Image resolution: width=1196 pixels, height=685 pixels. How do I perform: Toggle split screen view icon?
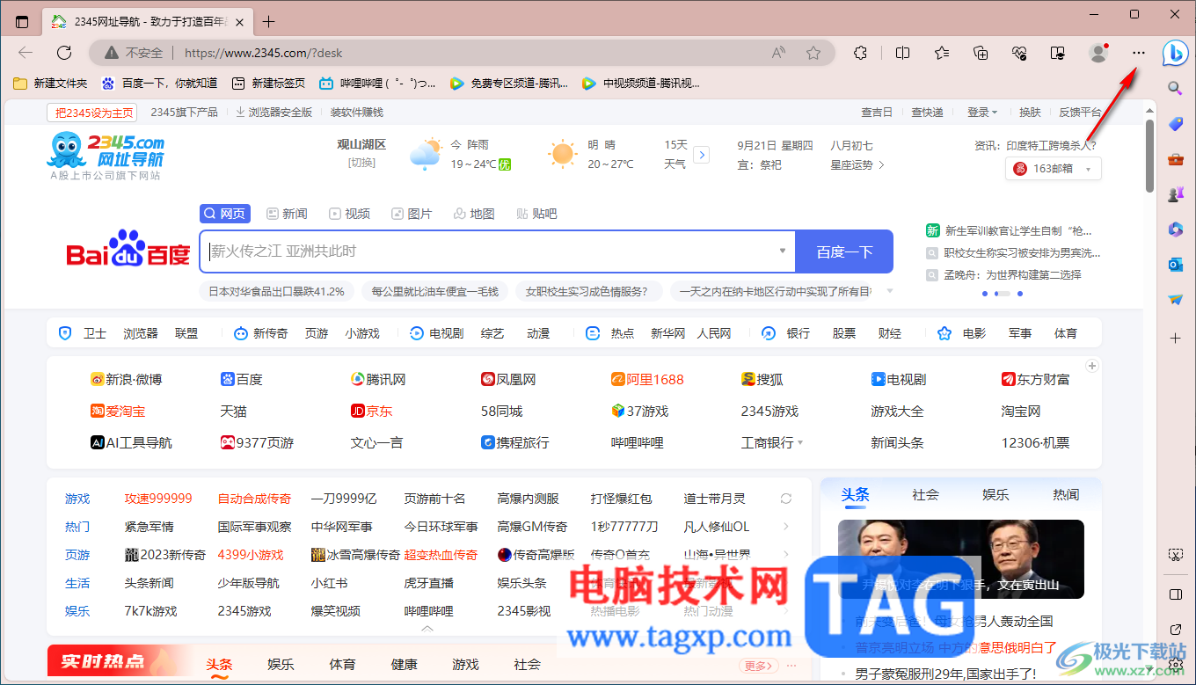902,53
